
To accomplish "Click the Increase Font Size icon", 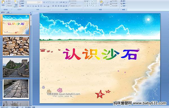I will (x=44, y=2).
